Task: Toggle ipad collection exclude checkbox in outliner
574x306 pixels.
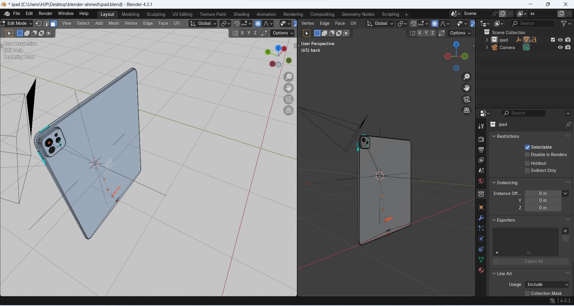Action: point(553,40)
